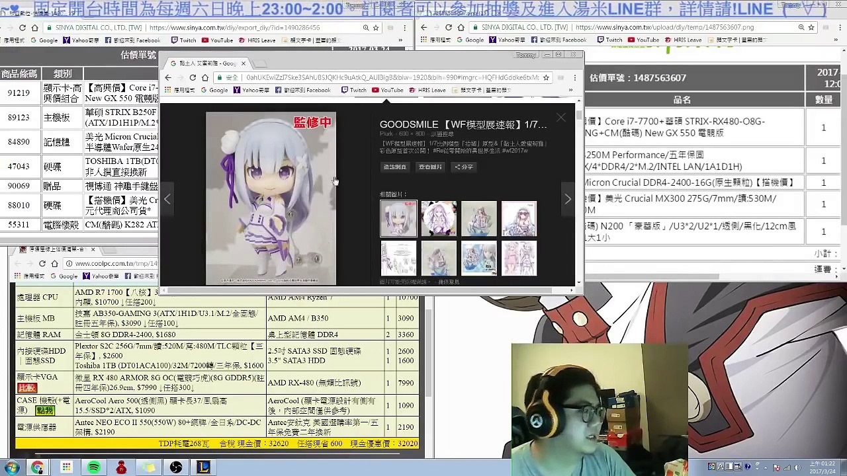
Task: Focus the www.coolpc.com.tw address bar
Action: point(112,264)
